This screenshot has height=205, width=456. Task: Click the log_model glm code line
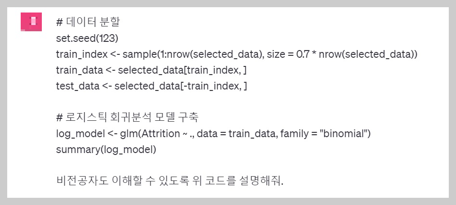tap(213, 134)
